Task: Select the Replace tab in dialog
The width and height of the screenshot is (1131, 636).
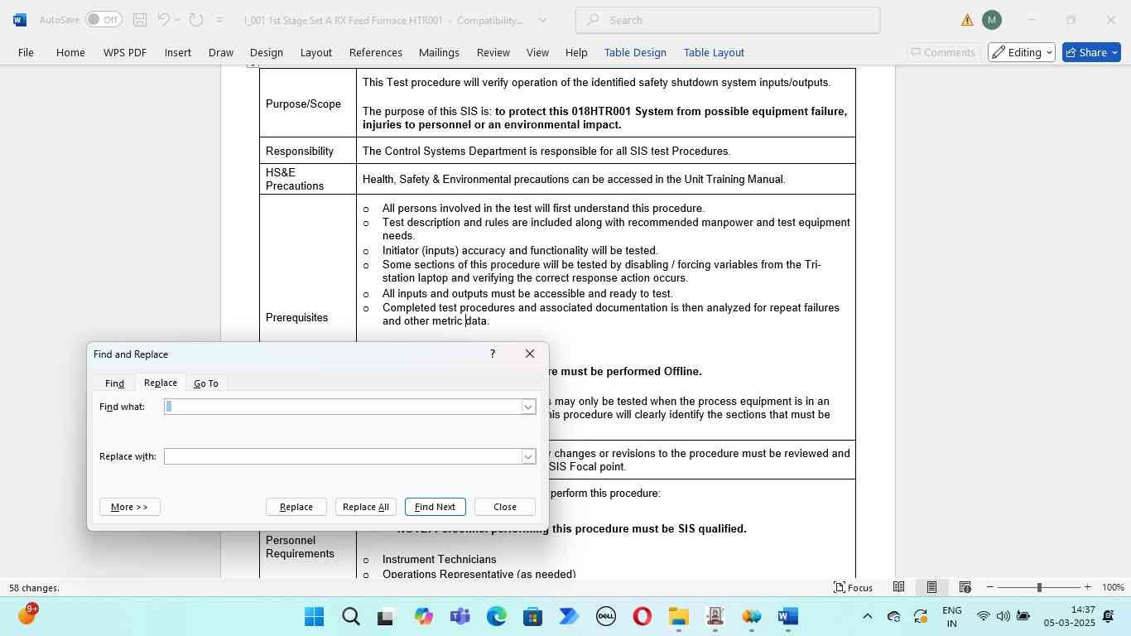Action: tap(160, 383)
